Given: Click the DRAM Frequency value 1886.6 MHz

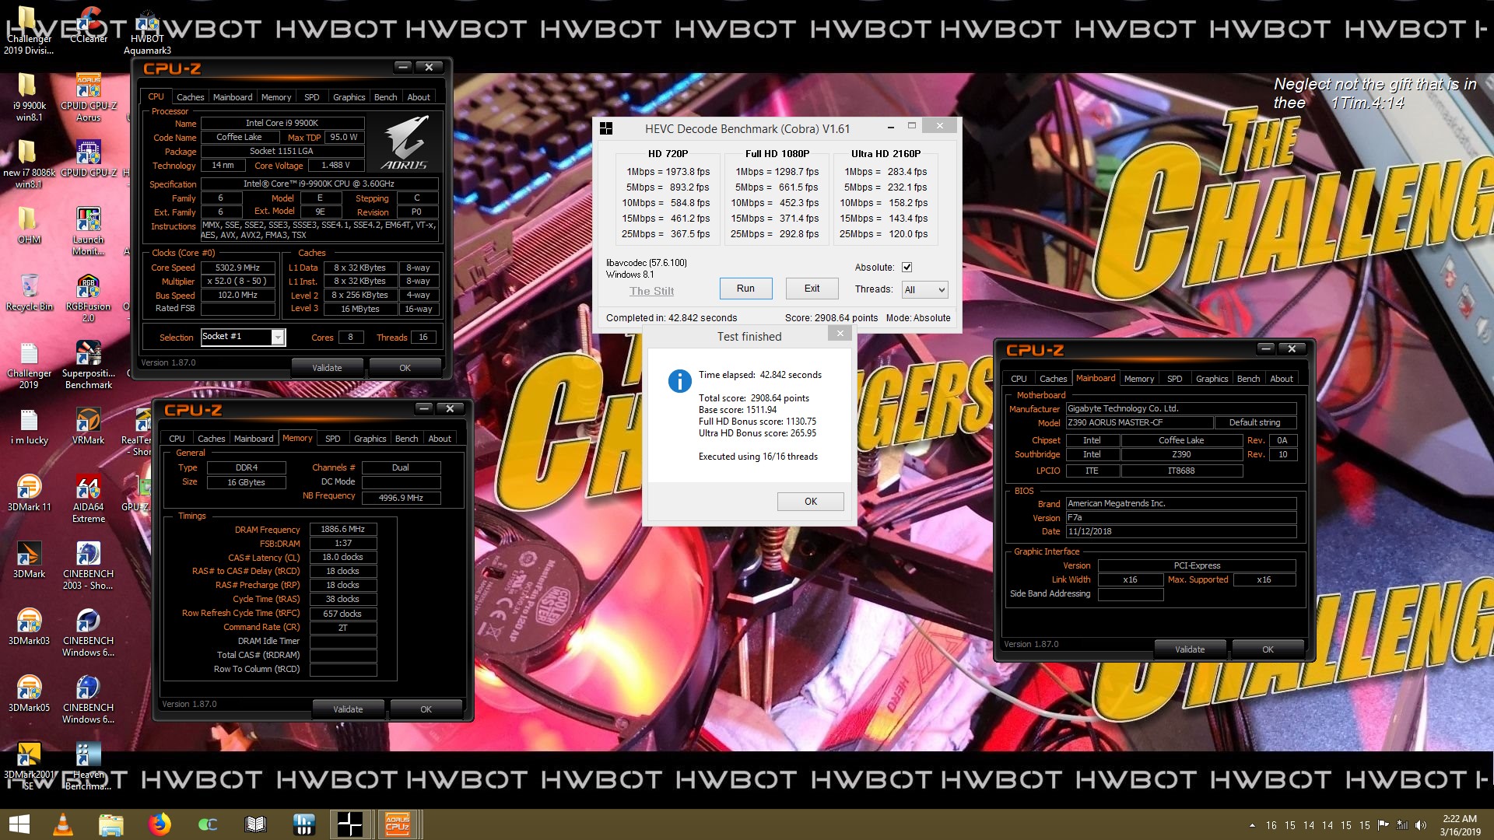Looking at the screenshot, I should click(x=343, y=529).
